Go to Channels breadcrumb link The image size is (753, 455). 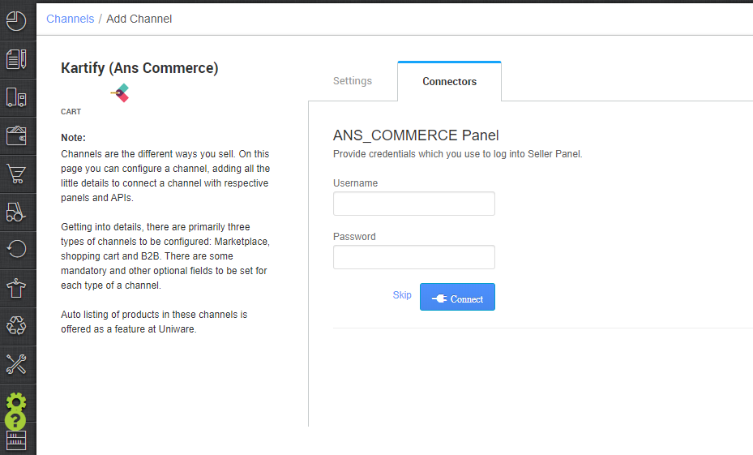tap(71, 19)
